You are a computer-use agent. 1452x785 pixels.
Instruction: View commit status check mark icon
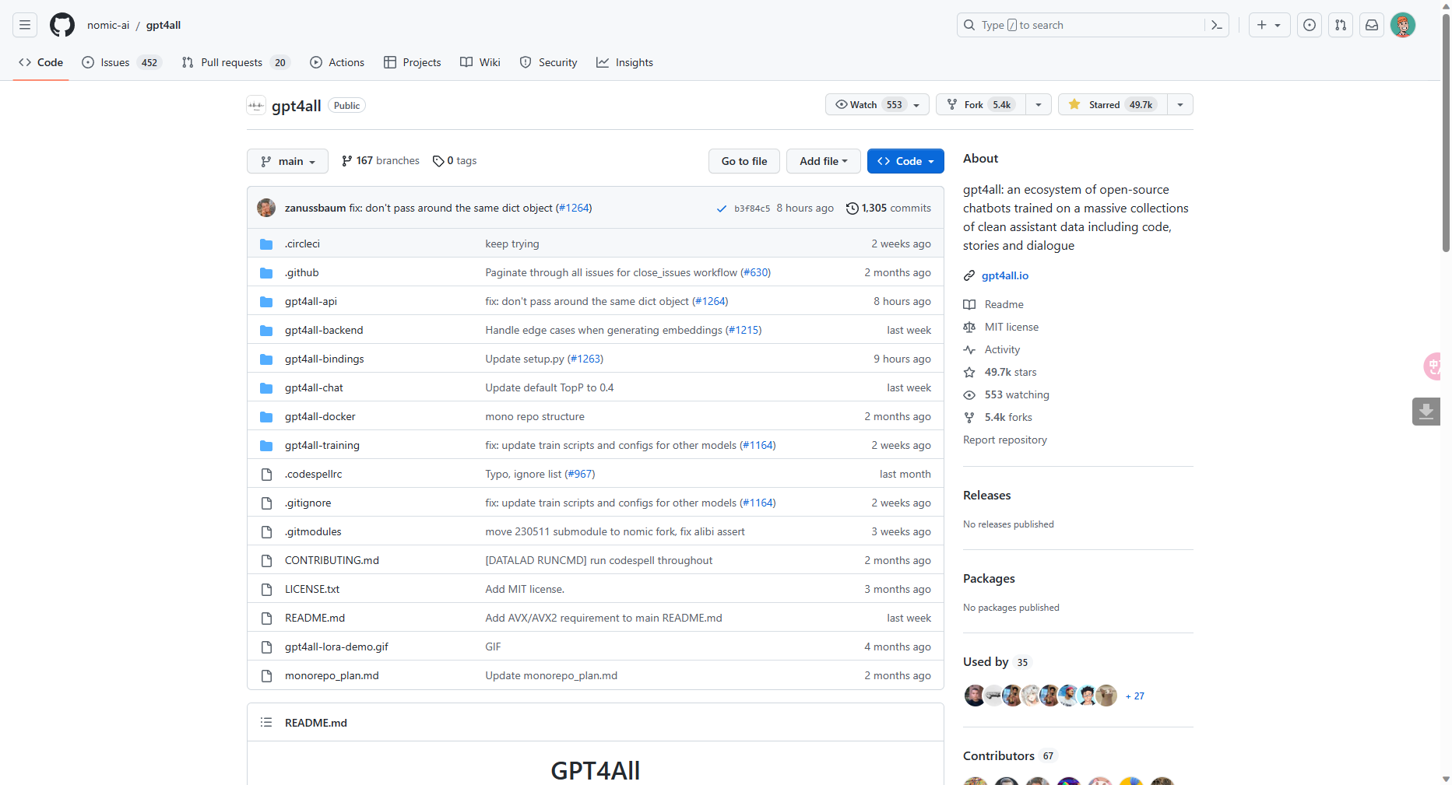pyautogui.click(x=722, y=209)
